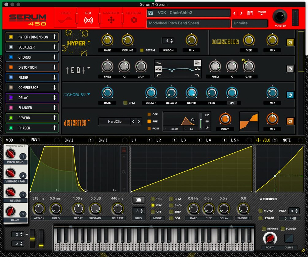Open the DISTORTION effect dropdown arrow
This screenshot has height=257, width=308.
tap(89, 120)
